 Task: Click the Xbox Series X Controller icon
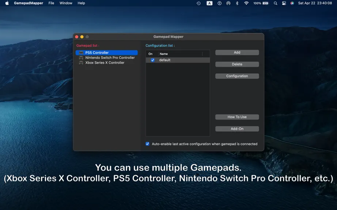tap(81, 63)
